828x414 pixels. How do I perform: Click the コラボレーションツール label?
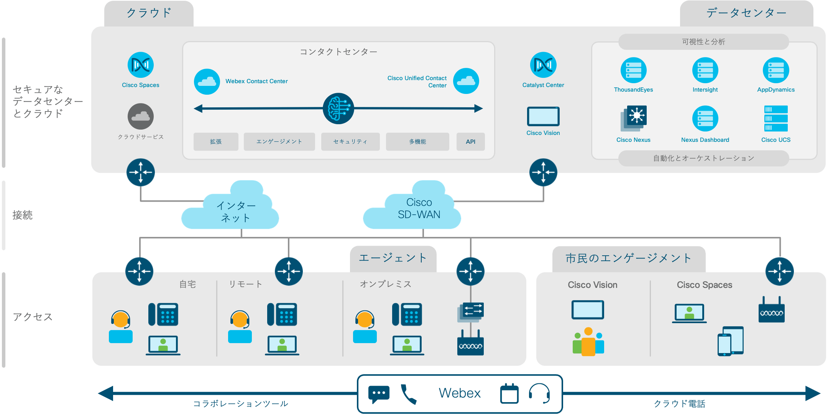[240, 404]
